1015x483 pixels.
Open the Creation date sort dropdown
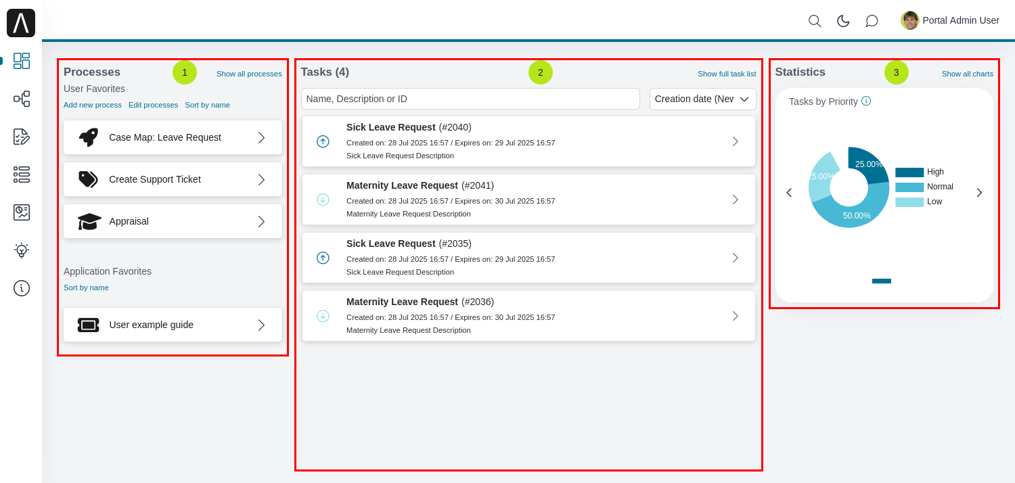702,99
